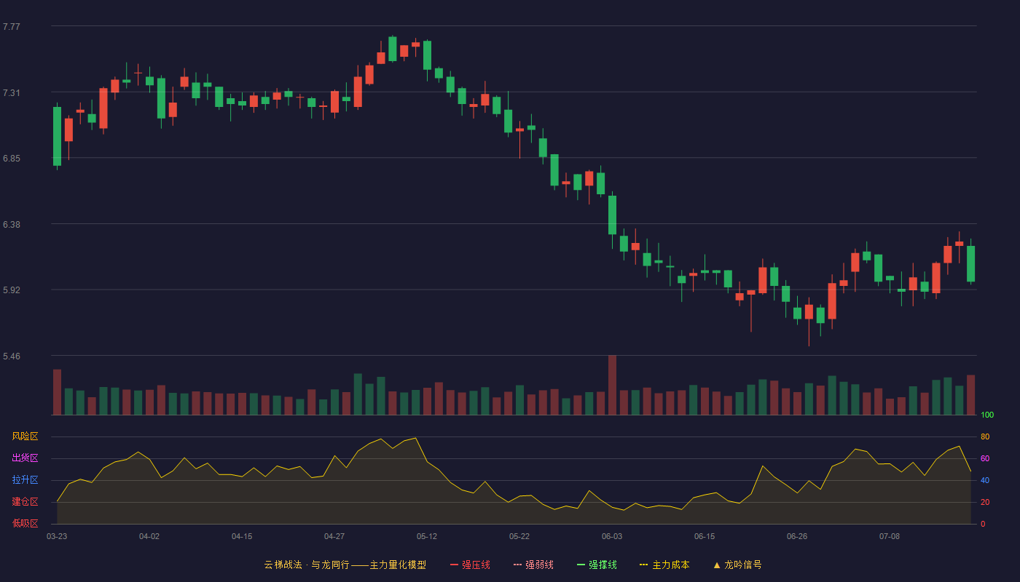1020x582 pixels.
Task: Select the 龙吟信号 legend label
Action: (743, 565)
